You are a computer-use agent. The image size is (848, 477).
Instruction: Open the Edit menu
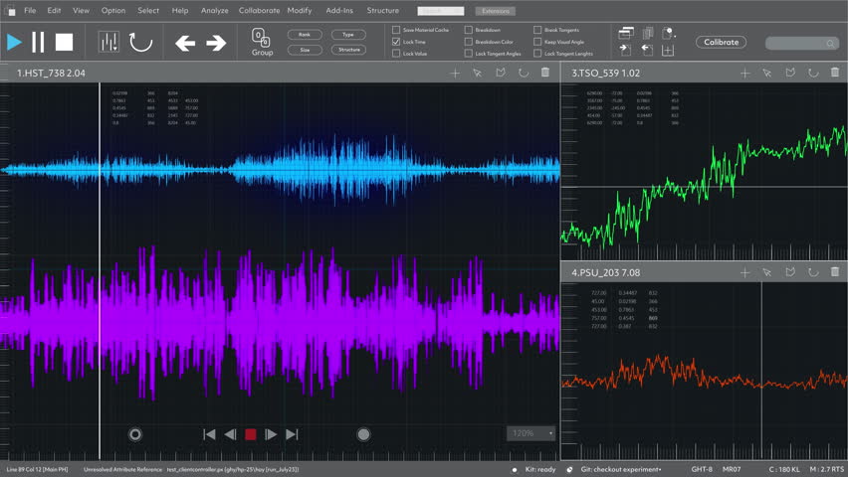(x=54, y=10)
